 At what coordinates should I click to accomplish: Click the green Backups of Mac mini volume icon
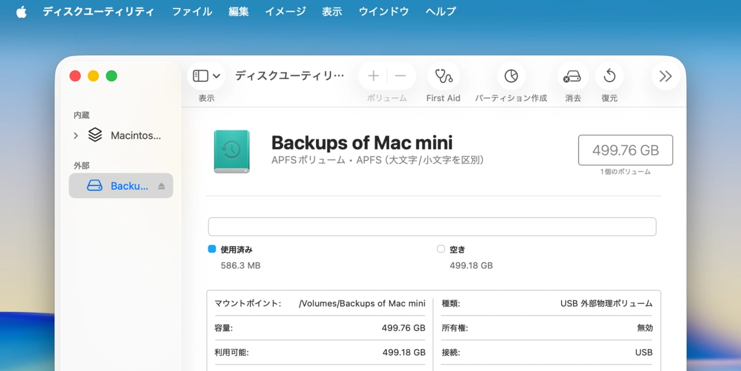232,151
